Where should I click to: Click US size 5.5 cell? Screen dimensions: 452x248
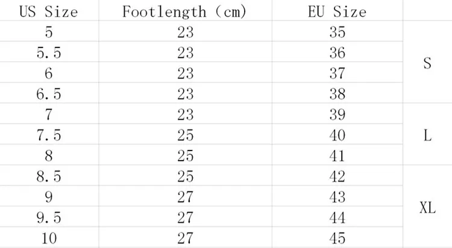point(48,52)
